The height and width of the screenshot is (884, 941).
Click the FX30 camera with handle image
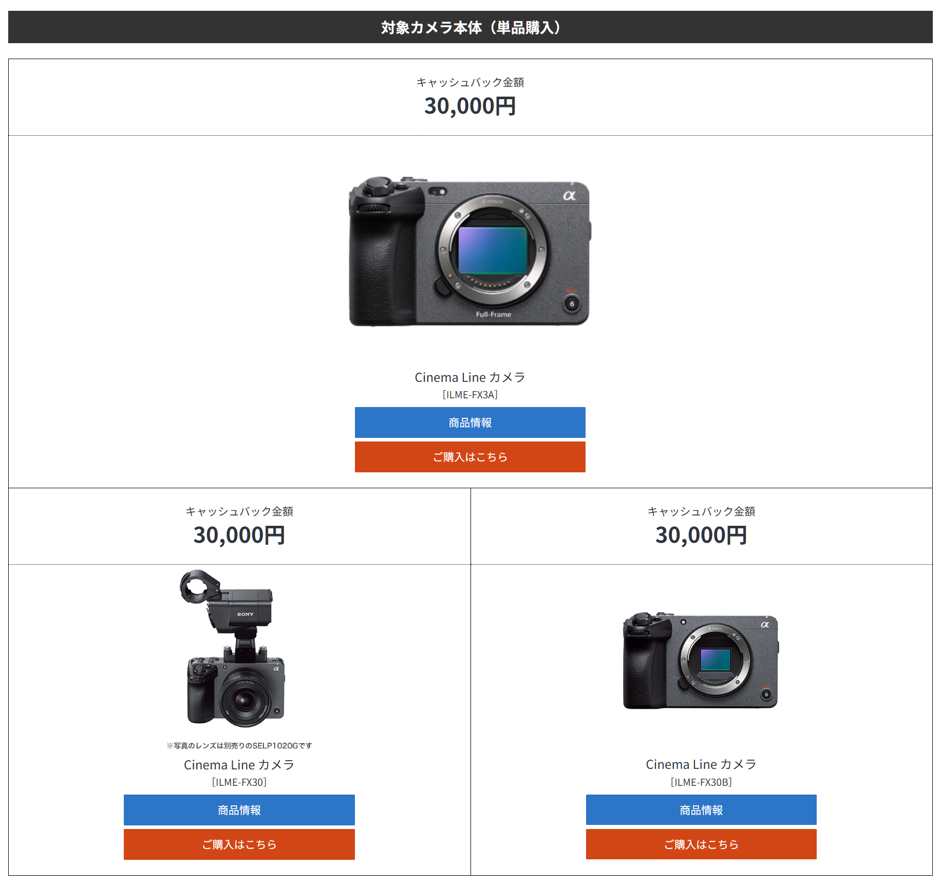point(234,648)
